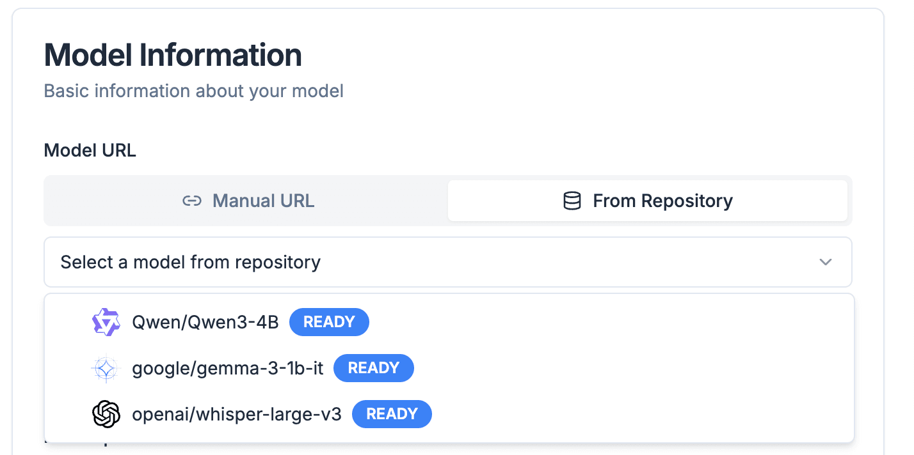
Task: Click the READY badge beside gemma-3-1b-it
Action: [x=374, y=368]
